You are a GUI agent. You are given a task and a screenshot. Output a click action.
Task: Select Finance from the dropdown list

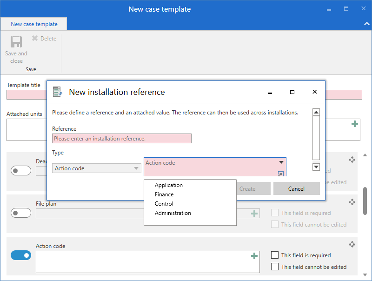(x=164, y=194)
